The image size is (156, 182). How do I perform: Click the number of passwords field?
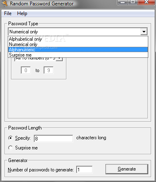pos(84,169)
